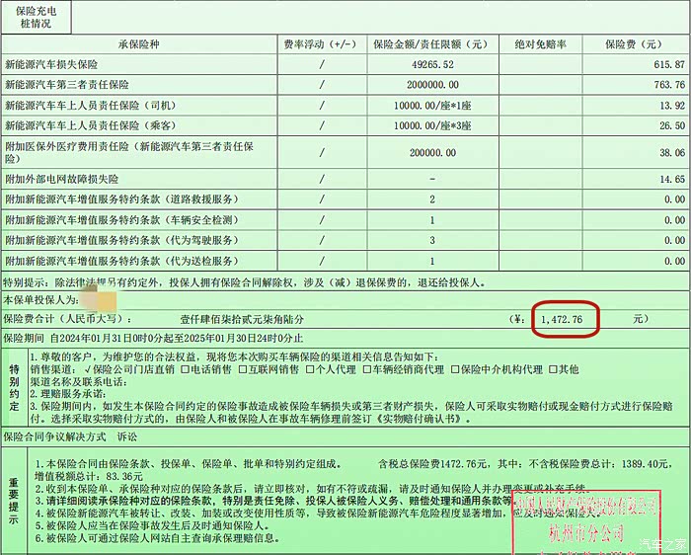Click the 不含税保险费总计:1389.40元 text

(x=599, y=464)
